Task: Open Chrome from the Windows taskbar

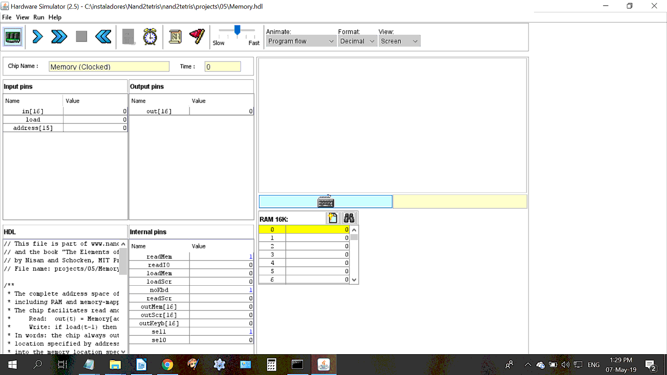Action: 167,365
